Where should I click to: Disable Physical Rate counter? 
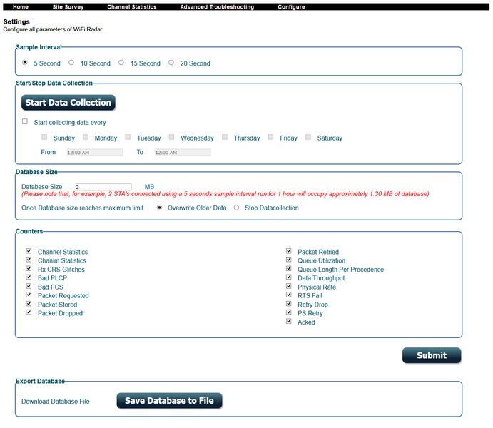pos(289,286)
